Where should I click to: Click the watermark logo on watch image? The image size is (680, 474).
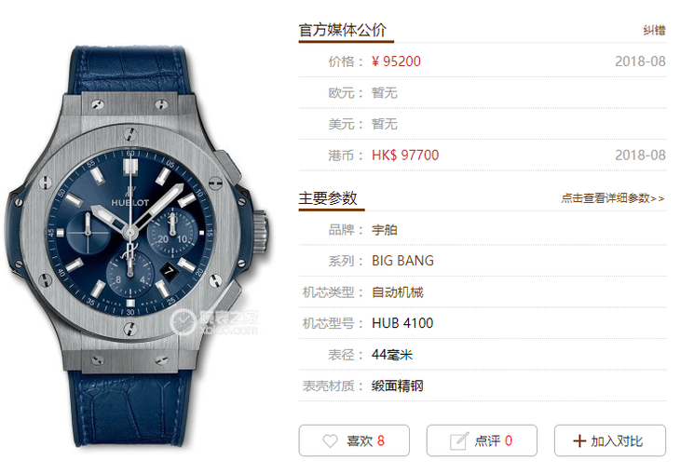click(214, 322)
